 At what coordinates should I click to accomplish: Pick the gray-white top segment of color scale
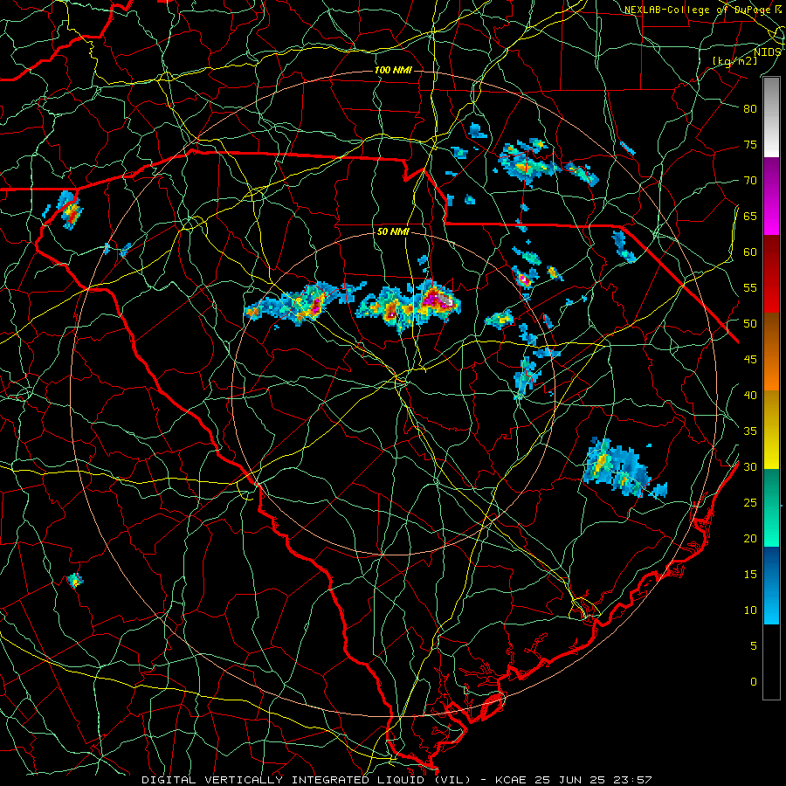pyautogui.click(x=771, y=117)
